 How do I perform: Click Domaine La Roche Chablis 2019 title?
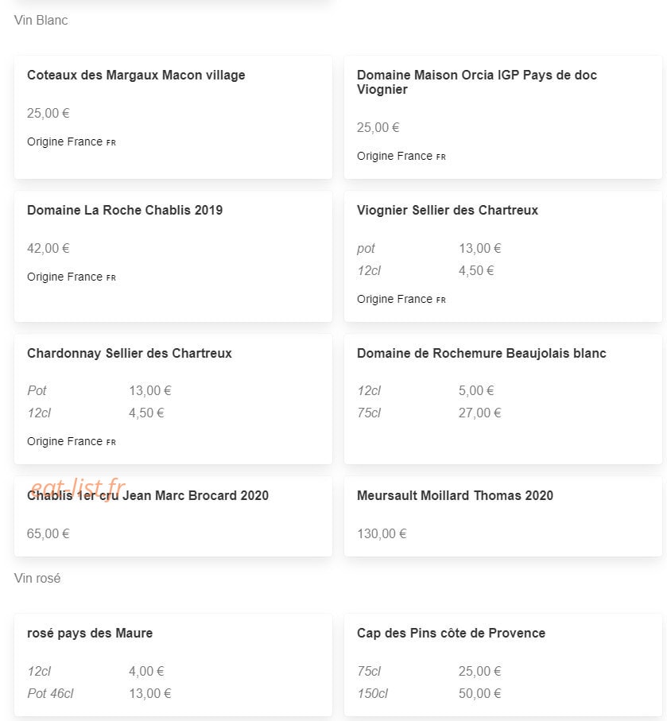coord(125,210)
